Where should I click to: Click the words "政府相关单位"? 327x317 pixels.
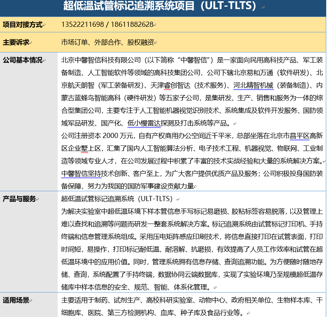(x=251, y=300)
